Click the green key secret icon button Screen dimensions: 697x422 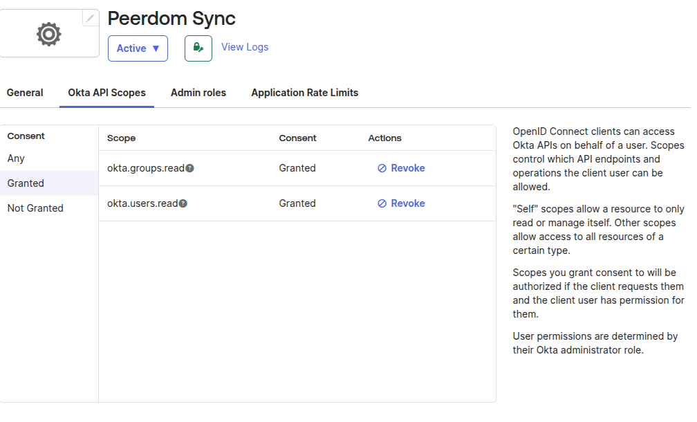(x=198, y=48)
